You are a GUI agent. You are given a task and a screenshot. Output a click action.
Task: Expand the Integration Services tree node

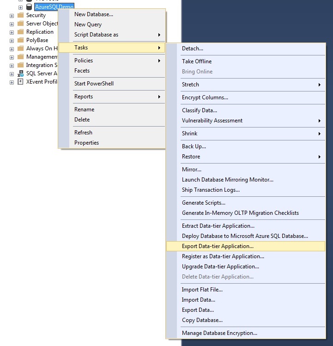pyautogui.click(x=12, y=66)
